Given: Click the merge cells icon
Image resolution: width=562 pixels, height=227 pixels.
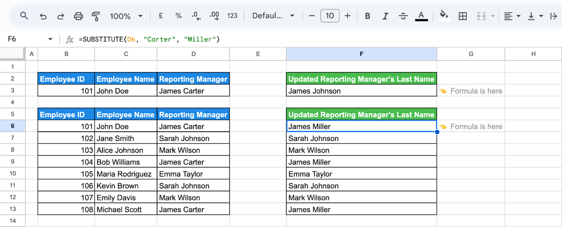Looking at the screenshot, I should click(x=481, y=16).
